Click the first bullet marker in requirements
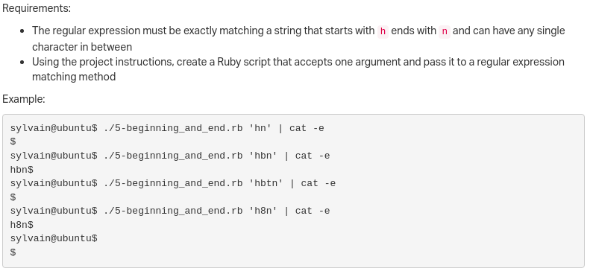 (x=22, y=31)
